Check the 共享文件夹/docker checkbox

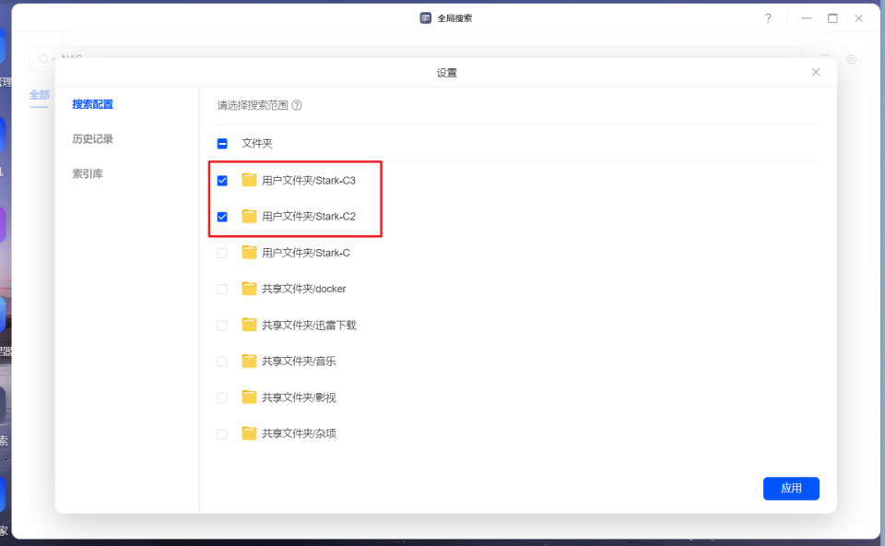click(x=222, y=289)
